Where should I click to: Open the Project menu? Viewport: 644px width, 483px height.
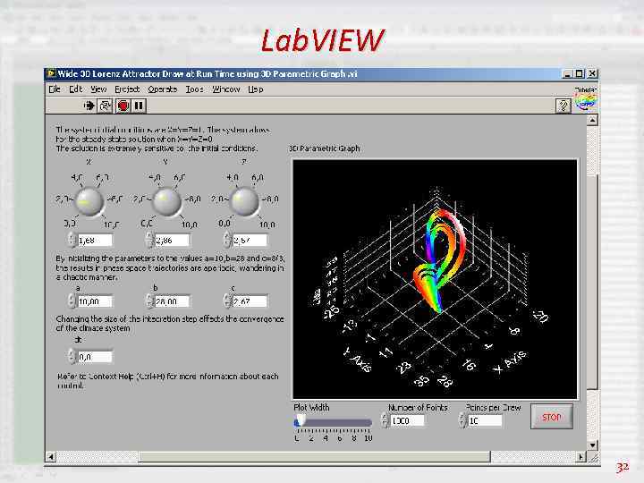click(127, 89)
